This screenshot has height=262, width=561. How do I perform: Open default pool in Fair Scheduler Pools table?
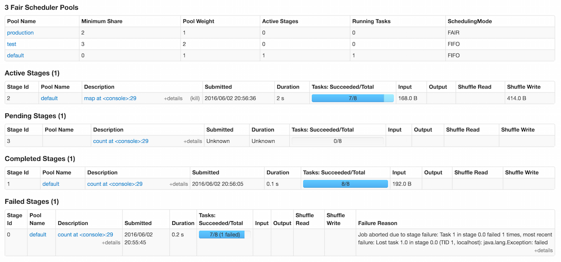point(15,56)
